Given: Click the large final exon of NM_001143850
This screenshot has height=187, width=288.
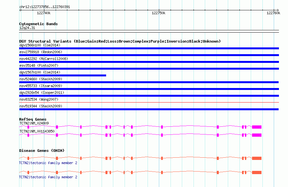Looking at the screenshot, I should (x=257, y=135).
